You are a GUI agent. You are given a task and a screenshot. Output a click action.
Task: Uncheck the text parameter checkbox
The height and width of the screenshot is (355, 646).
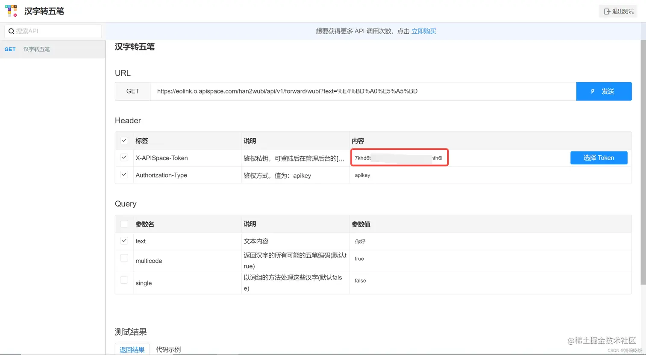tap(124, 241)
